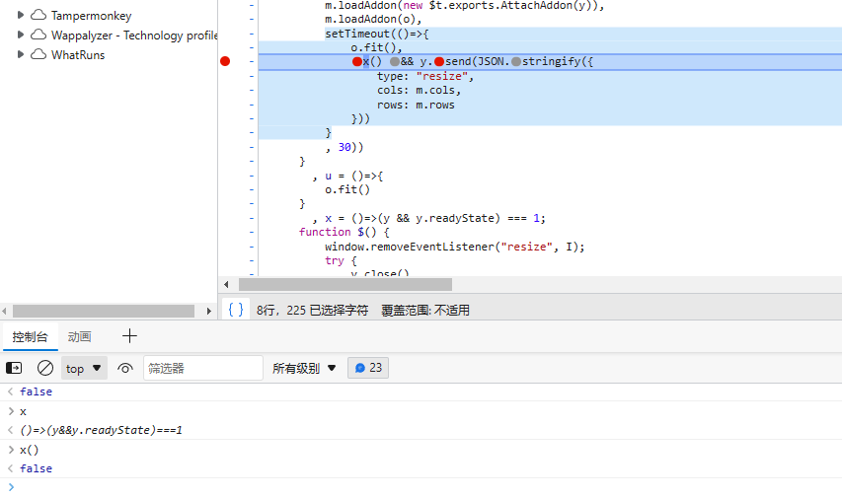Click the window.removeEventListener code line
The width and height of the screenshot is (842, 498).
454,247
